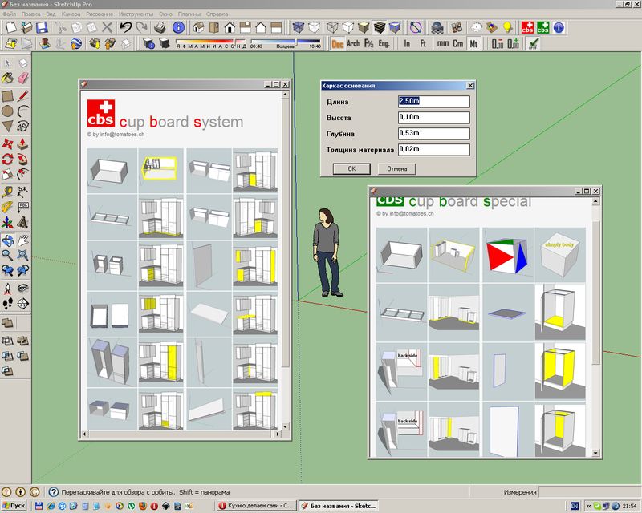Open the Плагины menu
Viewport: 642px width, 513px height.
pos(189,14)
